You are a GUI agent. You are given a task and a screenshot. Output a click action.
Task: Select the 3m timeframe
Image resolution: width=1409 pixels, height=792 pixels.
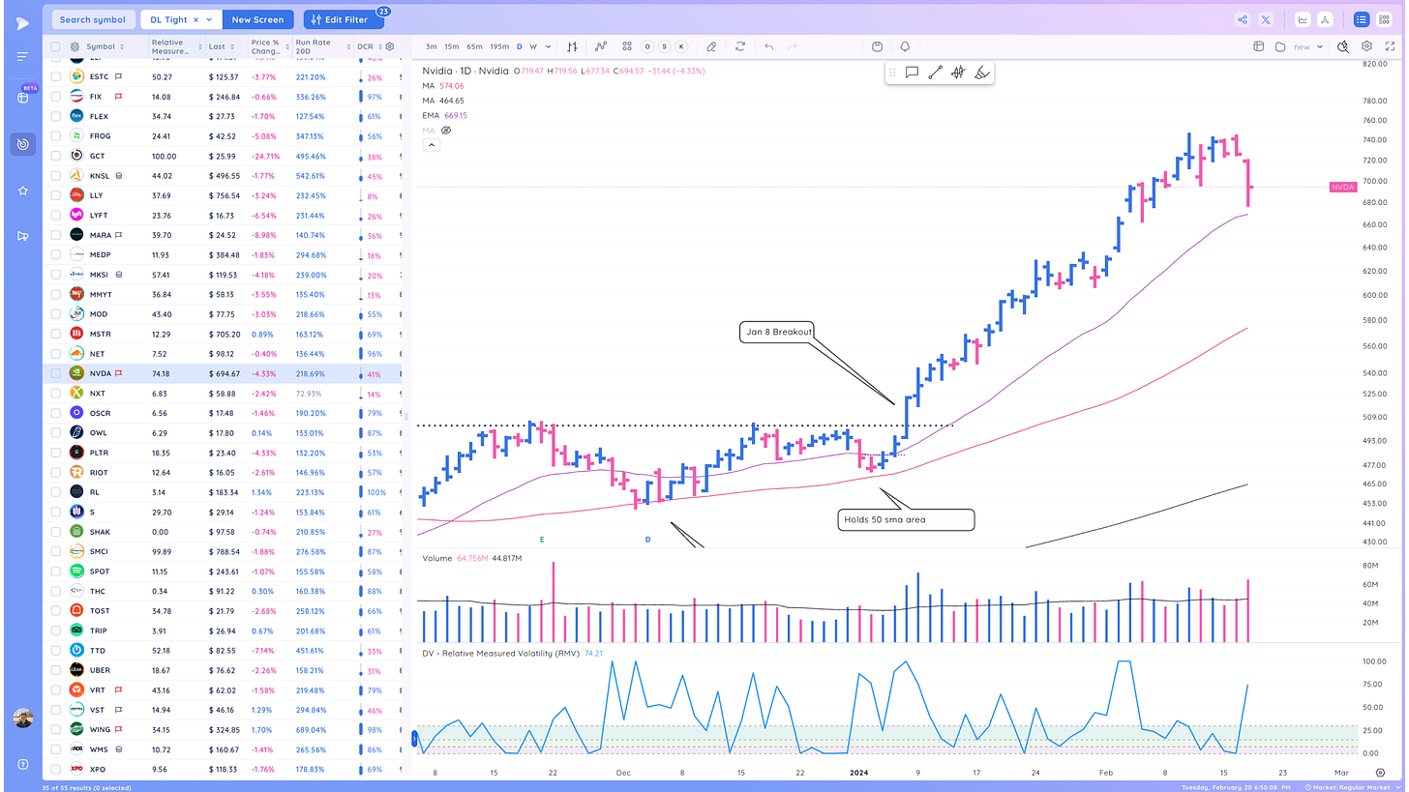[x=431, y=45]
